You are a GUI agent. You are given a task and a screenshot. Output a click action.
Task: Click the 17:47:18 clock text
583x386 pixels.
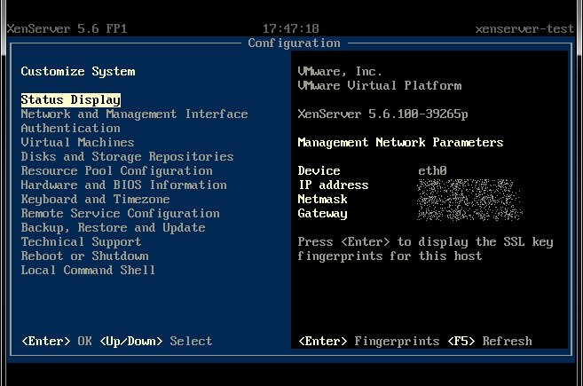[291, 28]
